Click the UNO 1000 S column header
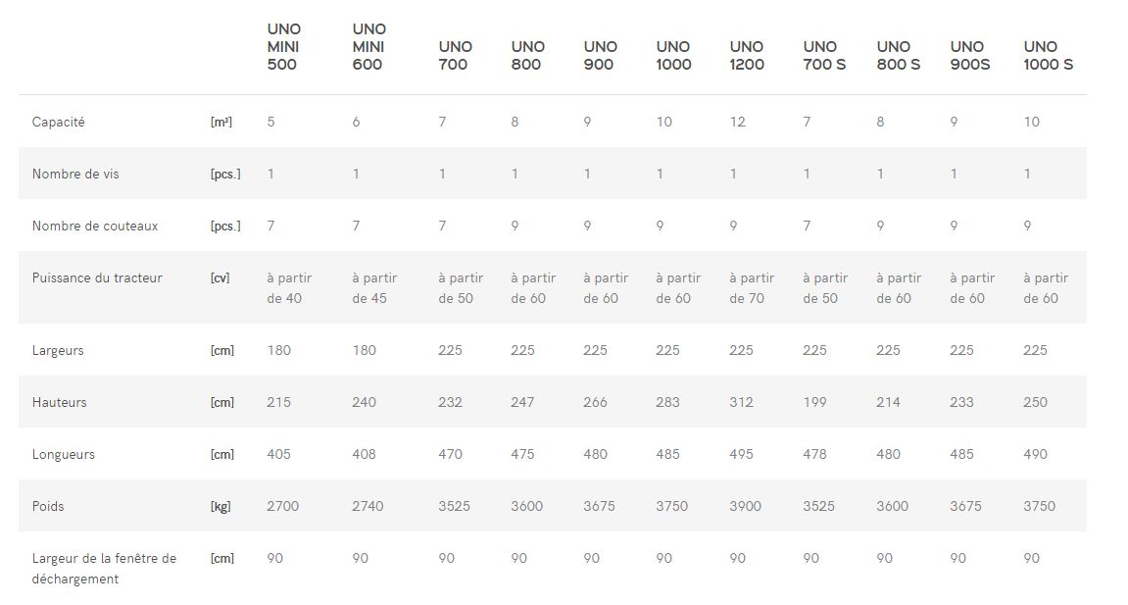This screenshot has height=605, width=1128. 1048,56
